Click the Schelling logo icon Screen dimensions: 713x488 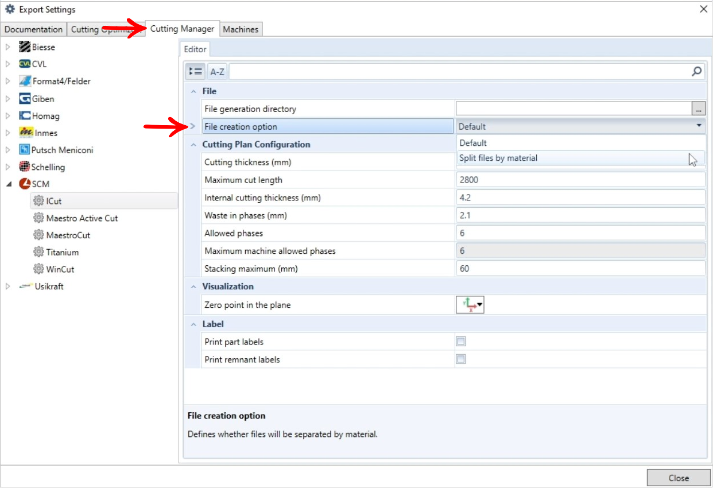click(x=24, y=167)
